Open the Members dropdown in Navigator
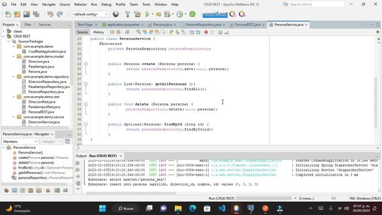Screen dimensions: 382x215 point(20,142)
